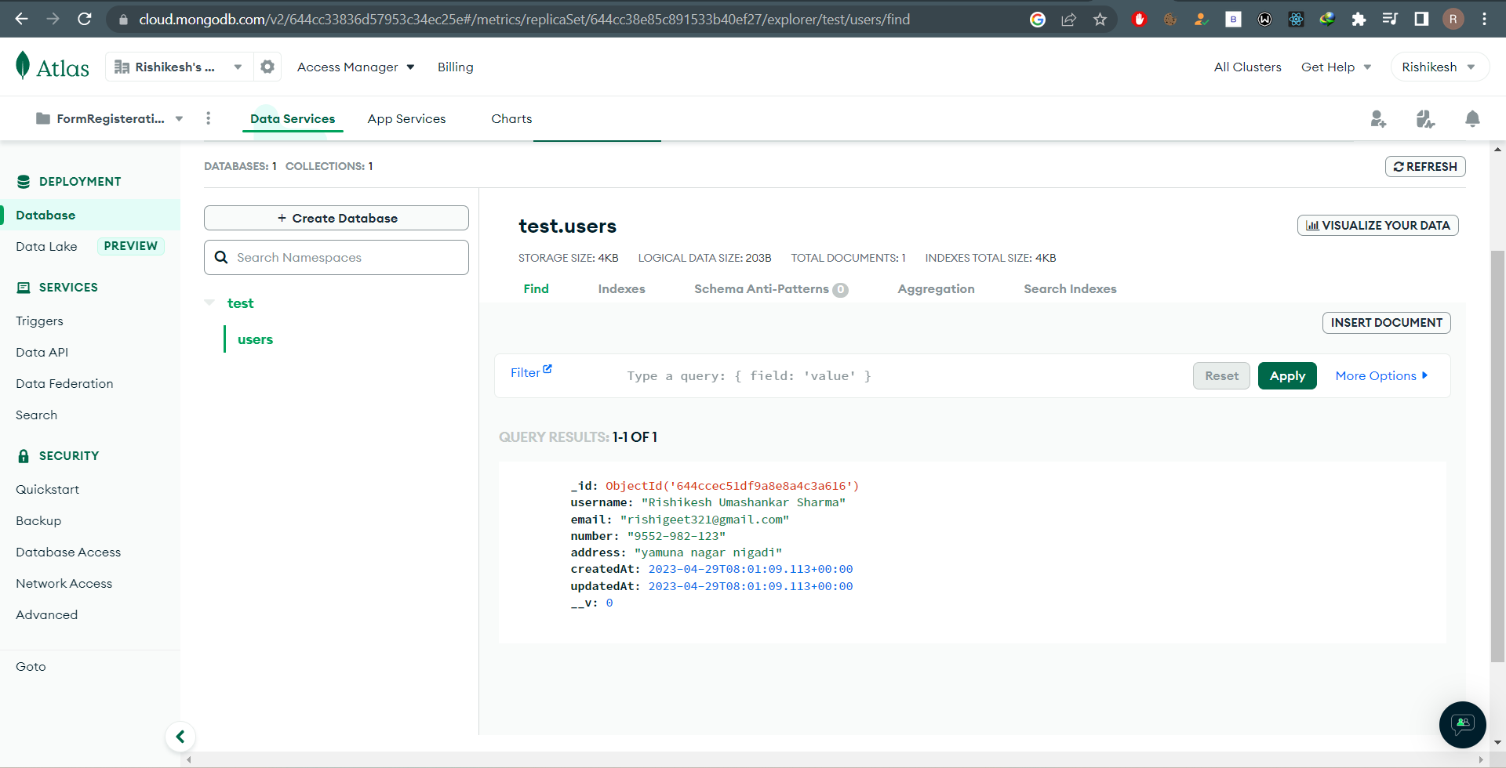This screenshot has width=1506, height=768.
Task: Open the Indexes tab
Action: pos(621,289)
